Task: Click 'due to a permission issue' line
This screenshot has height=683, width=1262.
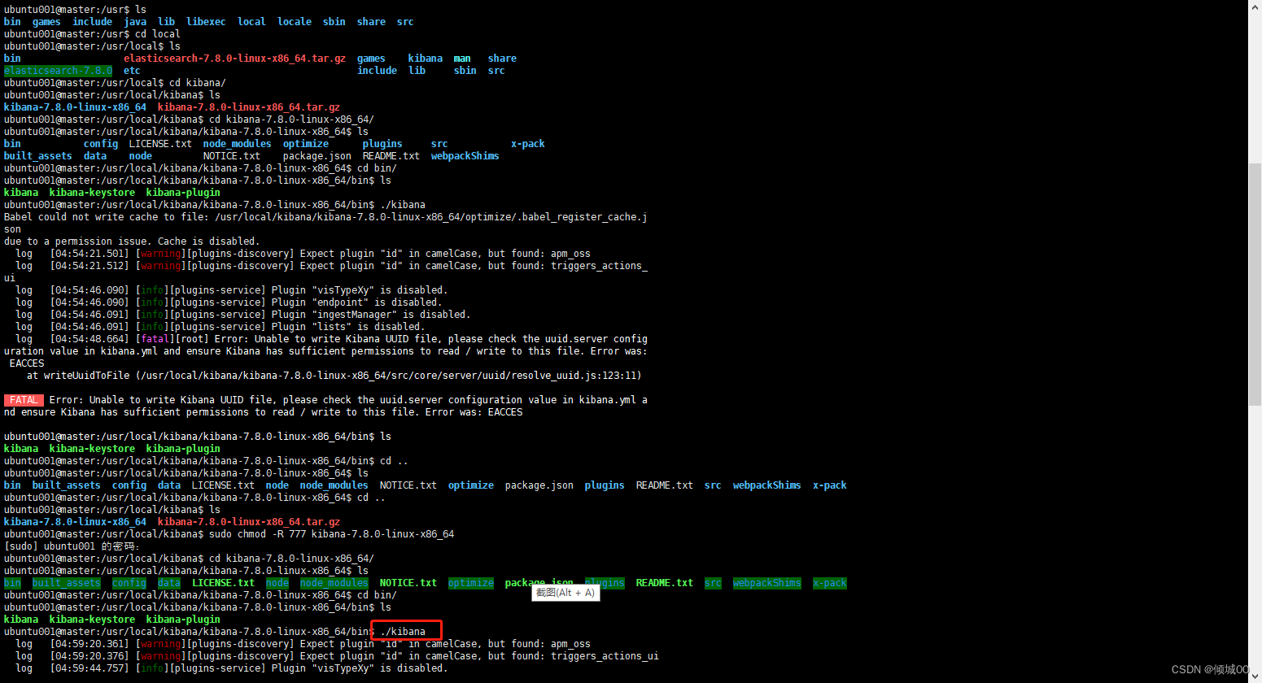Action: tap(132, 241)
